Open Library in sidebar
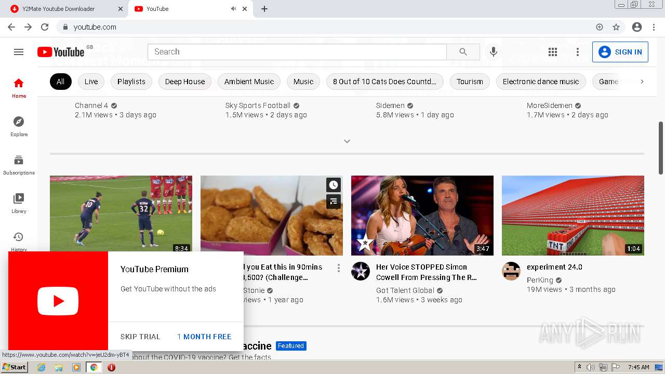This screenshot has height=374, width=665. coord(19,203)
